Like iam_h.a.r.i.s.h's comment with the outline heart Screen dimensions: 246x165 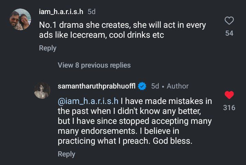pyautogui.click(x=229, y=21)
